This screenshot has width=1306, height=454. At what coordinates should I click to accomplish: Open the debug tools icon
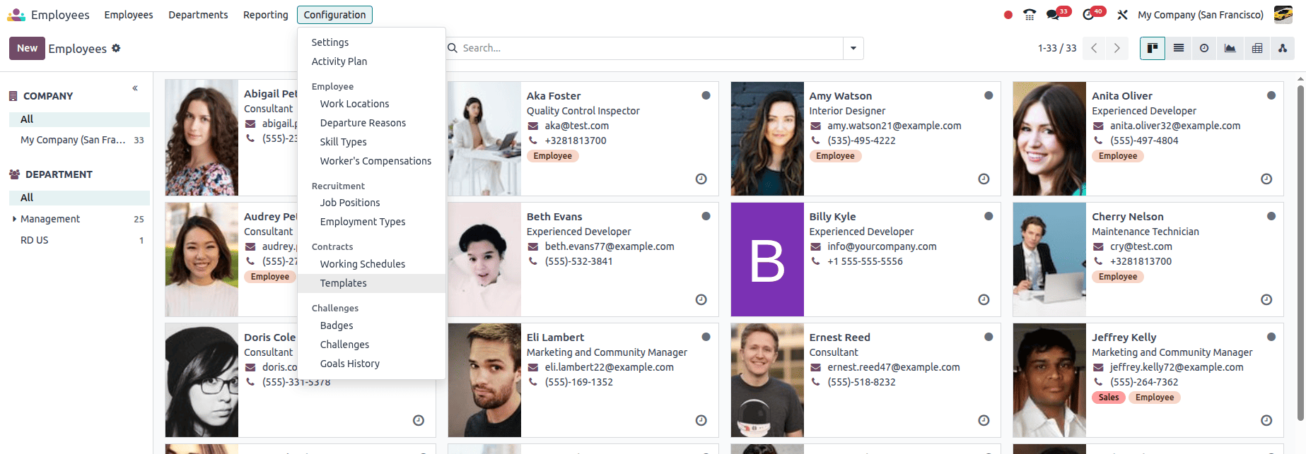tap(1122, 15)
